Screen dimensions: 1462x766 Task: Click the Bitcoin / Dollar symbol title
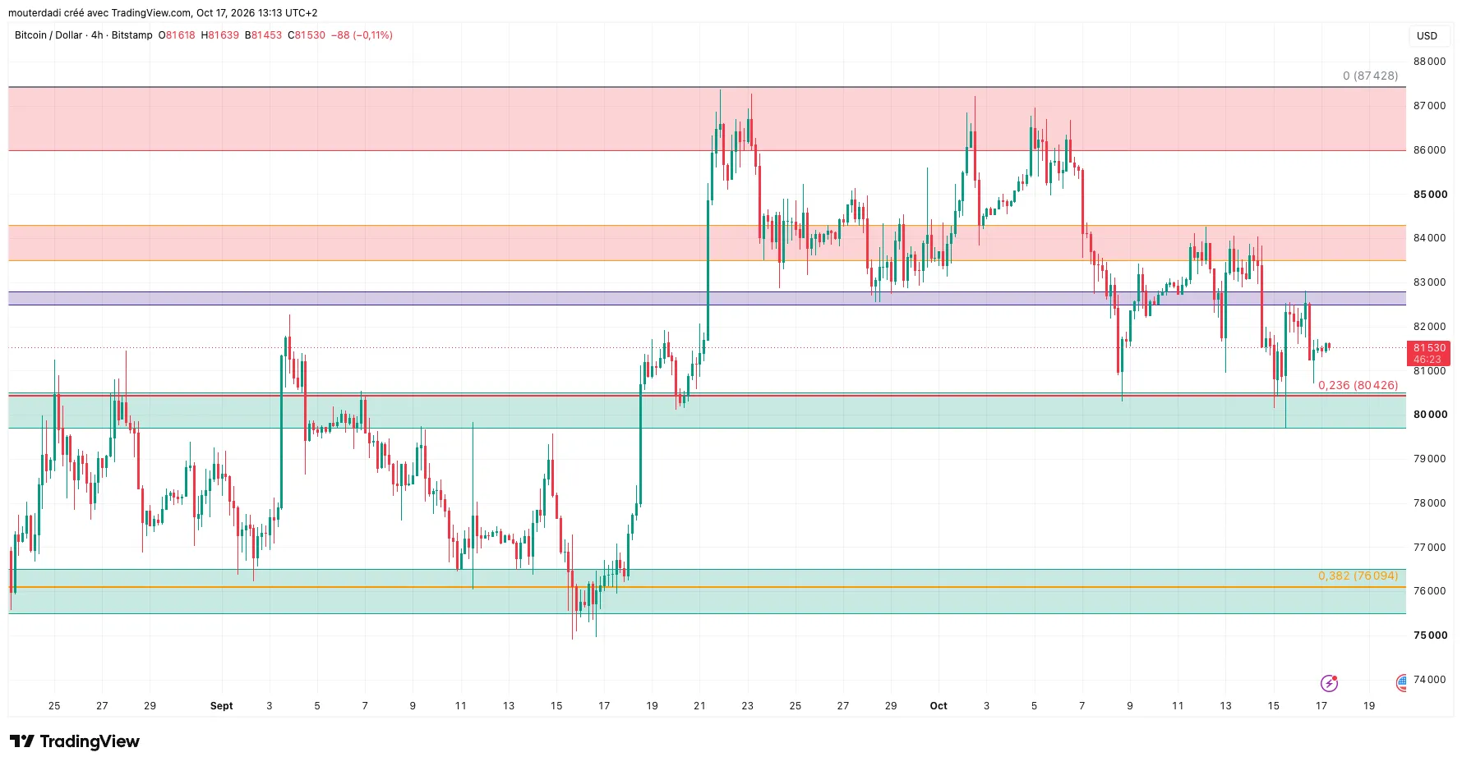[x=48, y=35]
